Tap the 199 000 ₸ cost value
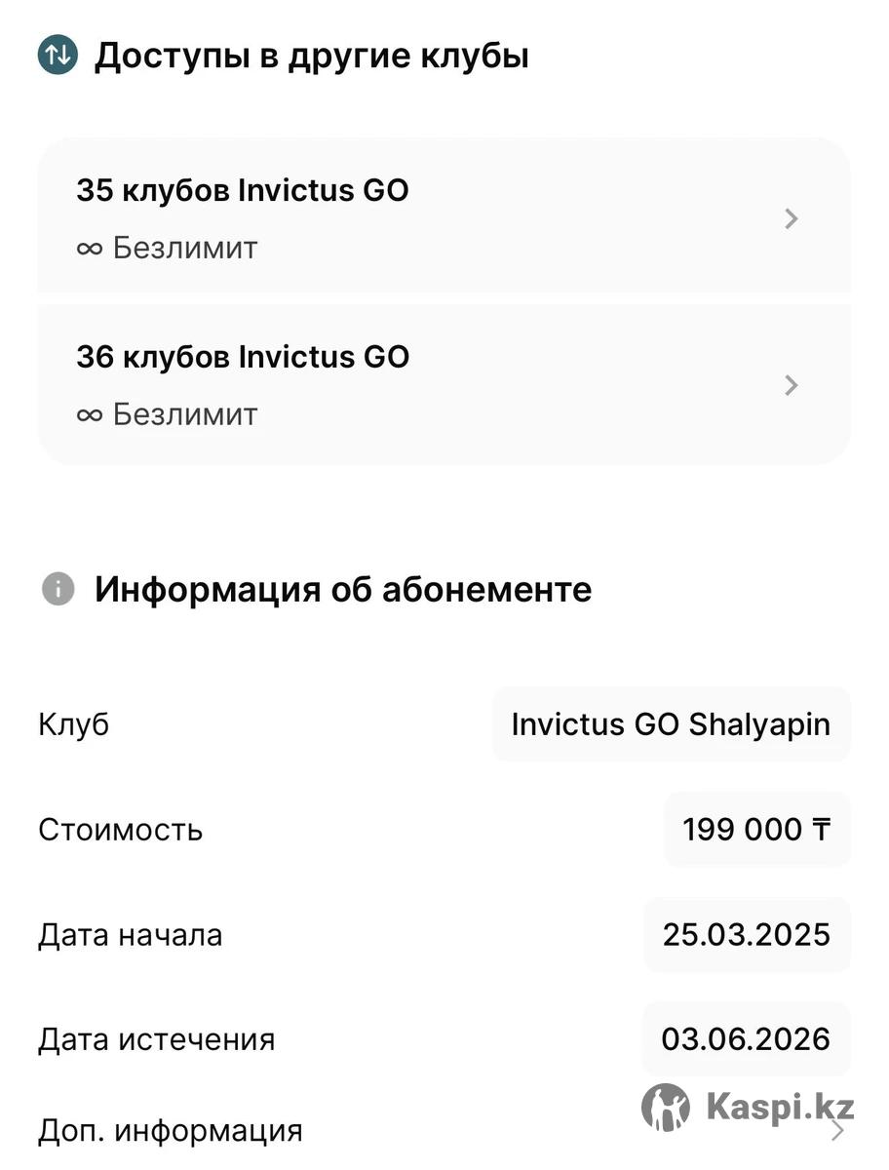 (x=756, y=830)
